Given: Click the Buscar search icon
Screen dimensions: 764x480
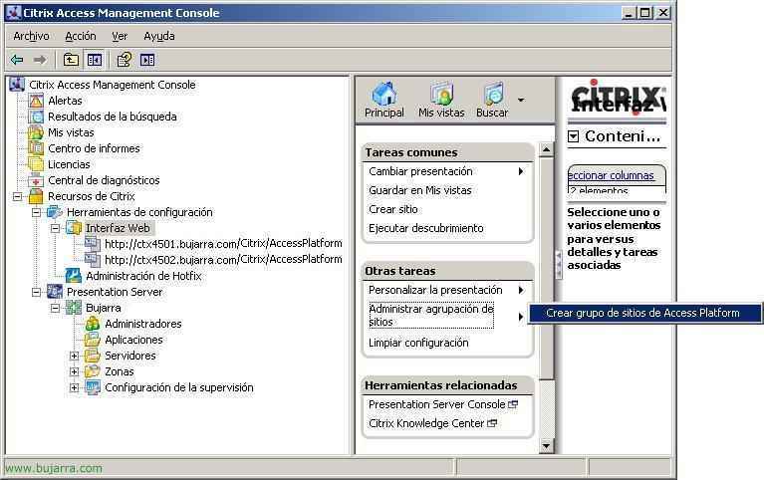Looking at the screenshot, I should pyautogui.click(x=493, y=94).
